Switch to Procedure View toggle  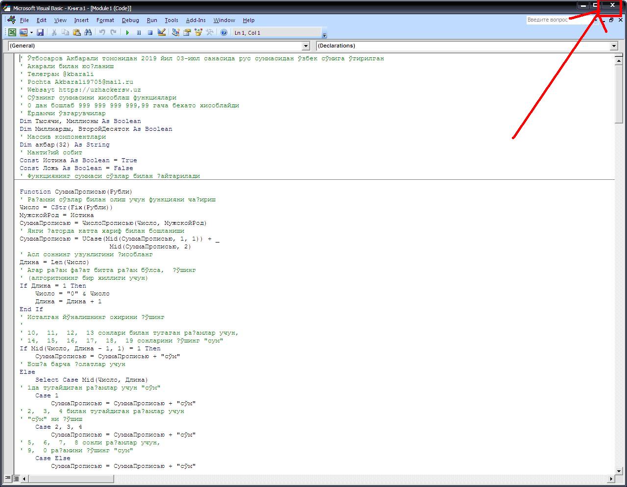8,479
